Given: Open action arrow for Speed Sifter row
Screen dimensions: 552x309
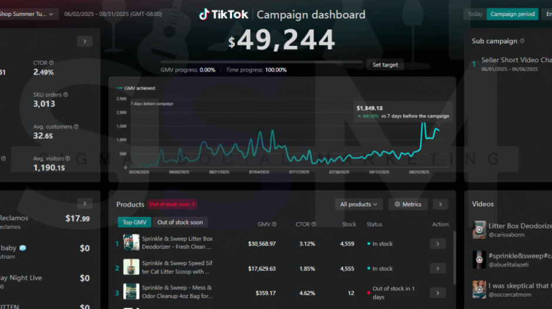Looking at the screenshot, I should tap(438, 268).
